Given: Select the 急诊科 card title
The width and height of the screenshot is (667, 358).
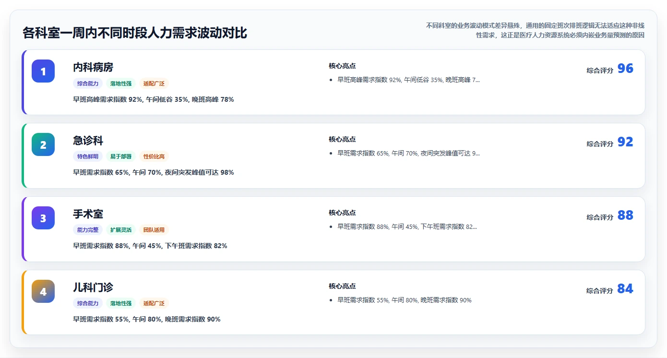Looking at the screenshot, I should click(88, 141).
